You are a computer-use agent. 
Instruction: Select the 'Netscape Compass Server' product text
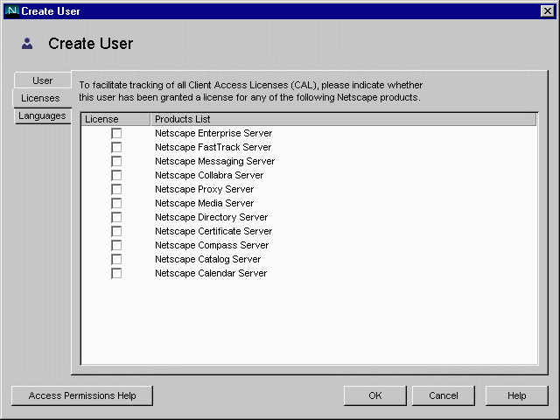212,245
